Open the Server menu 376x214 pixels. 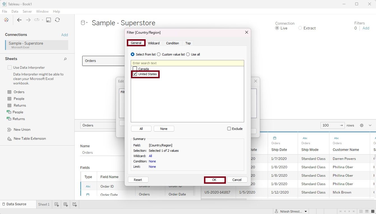27,11
